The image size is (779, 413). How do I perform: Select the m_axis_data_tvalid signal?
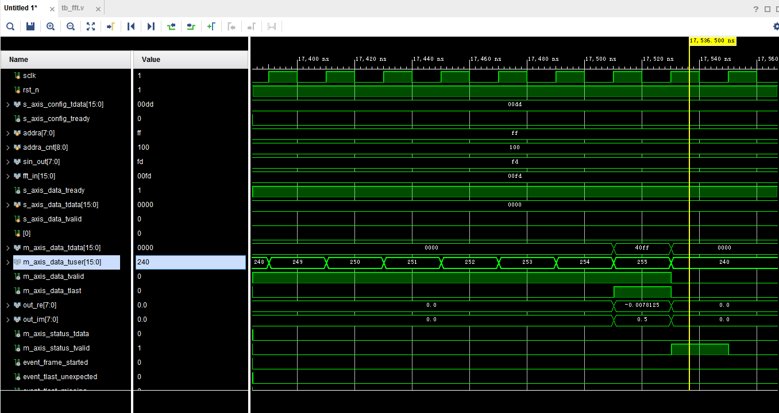click(x=54, y=276)
